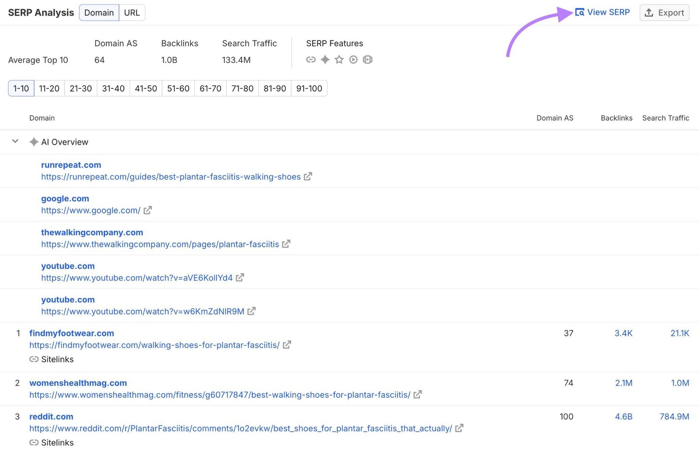Click the AI Overview sparkle icon in table
Image resolution: width=699 pixels, height=454 pixels.
click(34, 142)
